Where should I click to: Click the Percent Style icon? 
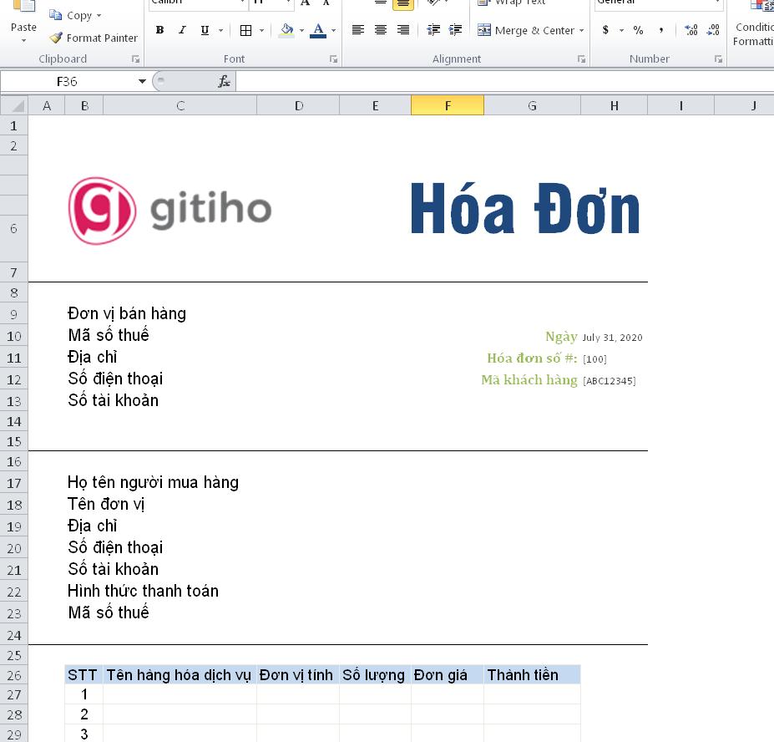(x=638, y=30)
